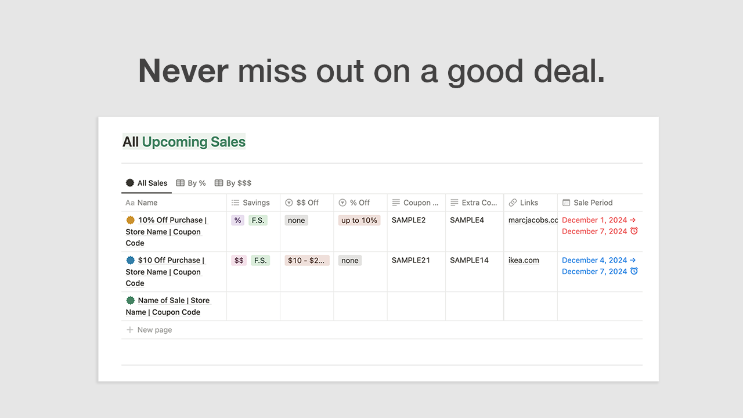Click the text icon in Extra Co... header
This screenshot has height=418, width=743.
454,203
